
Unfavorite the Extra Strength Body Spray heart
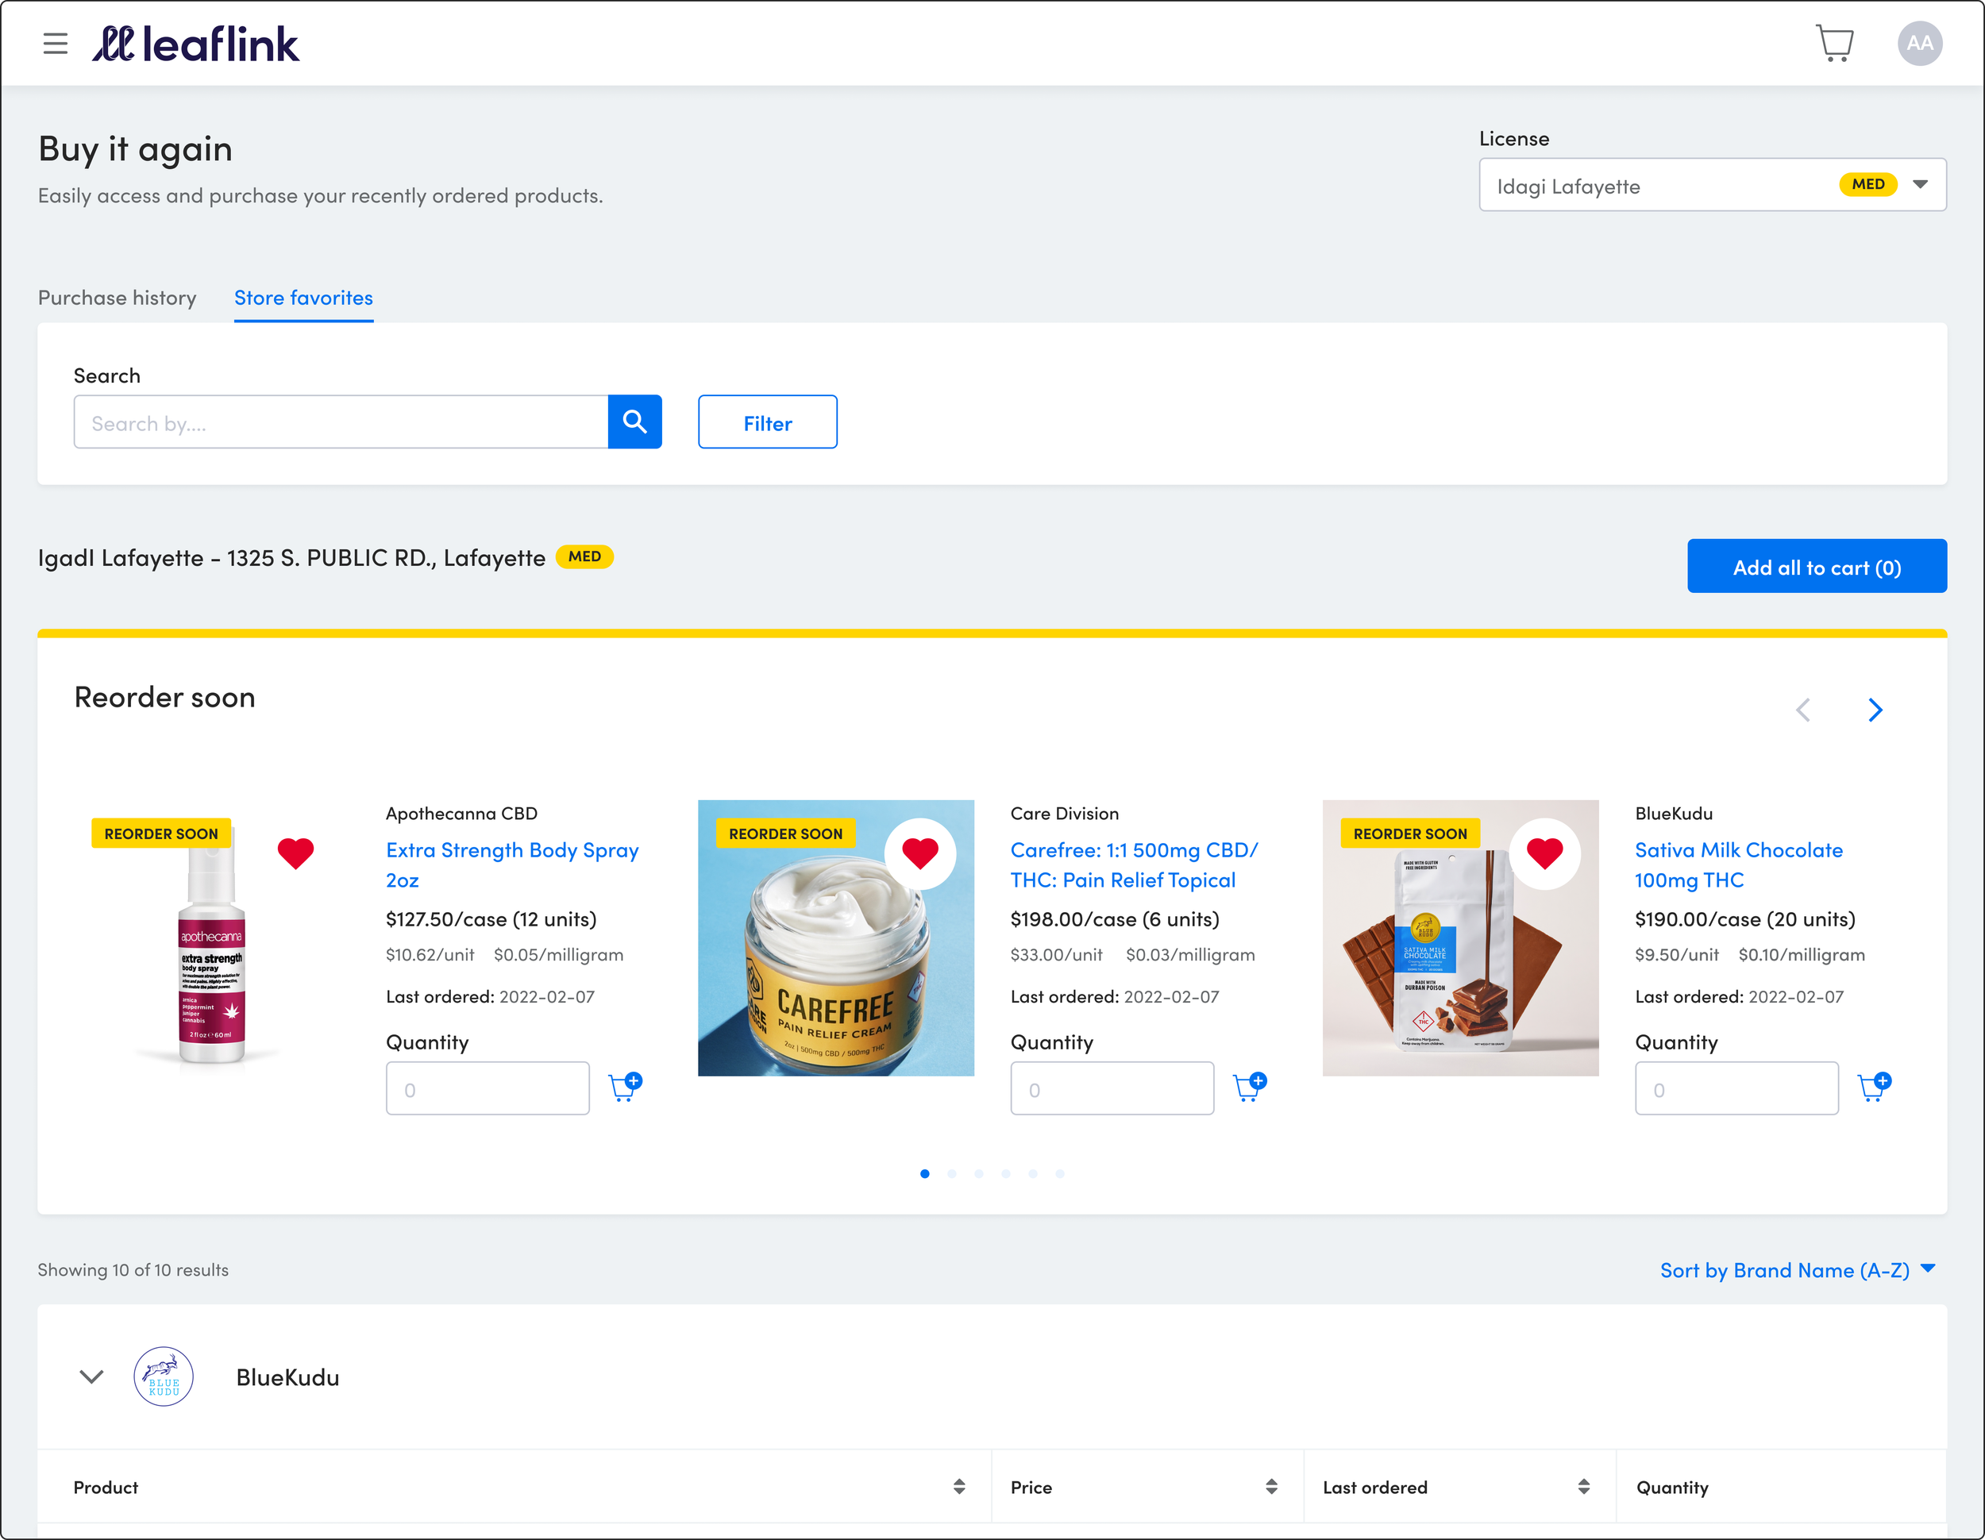coord(295,853)
